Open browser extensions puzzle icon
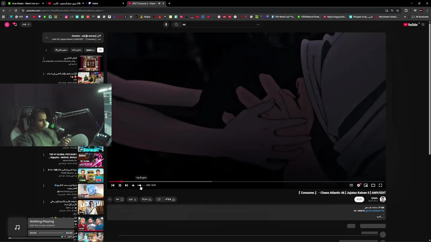Viewport: 431px width, 242px height. tap(406, 10)
